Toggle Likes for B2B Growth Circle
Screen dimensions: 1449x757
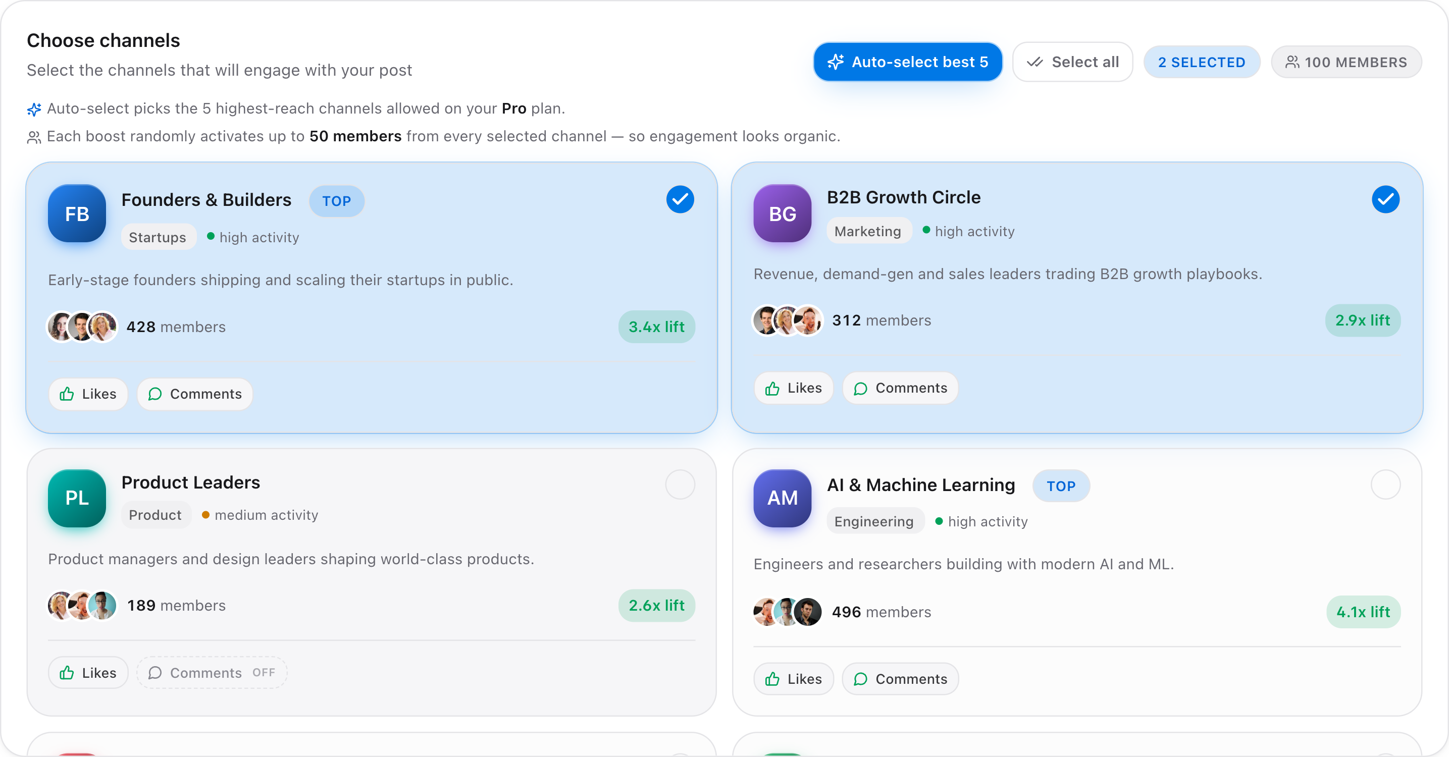click(x=793, y=388)
